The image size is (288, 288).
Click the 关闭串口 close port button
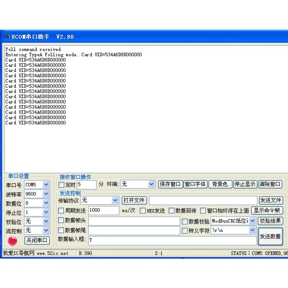(37, 240)
